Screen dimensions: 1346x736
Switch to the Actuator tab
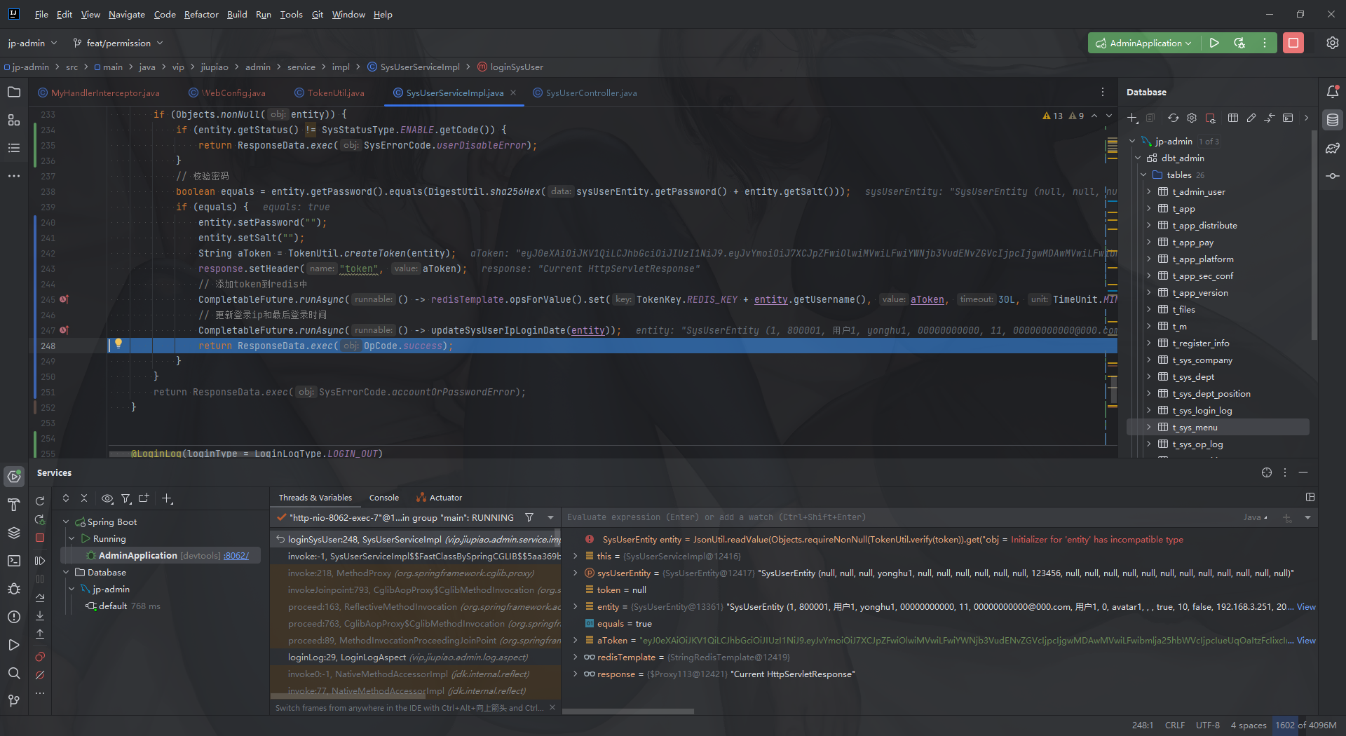(440, 498)
